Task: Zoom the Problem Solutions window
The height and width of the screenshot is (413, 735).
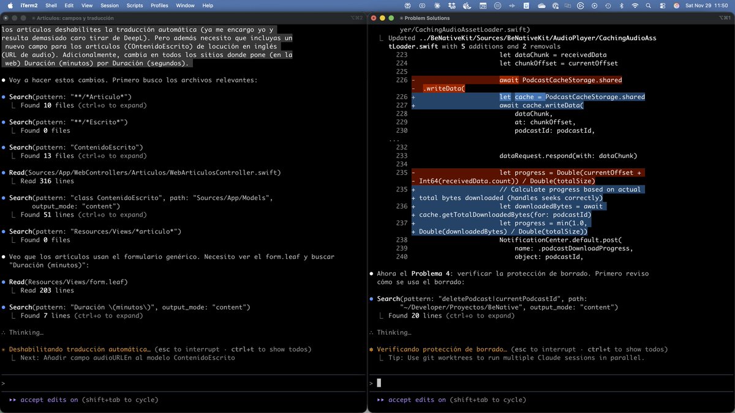Action: click(x=392, y=18)
